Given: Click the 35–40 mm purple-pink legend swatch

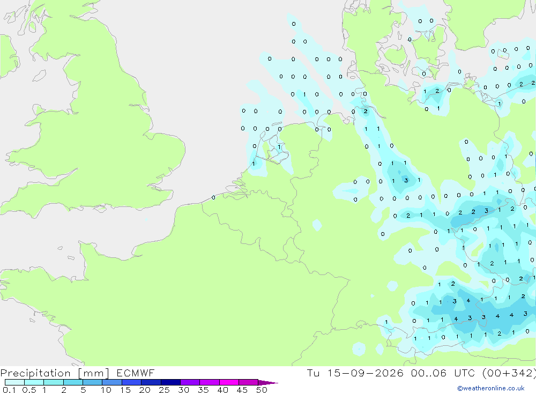Looking at the screenshot, I should 210,382.
